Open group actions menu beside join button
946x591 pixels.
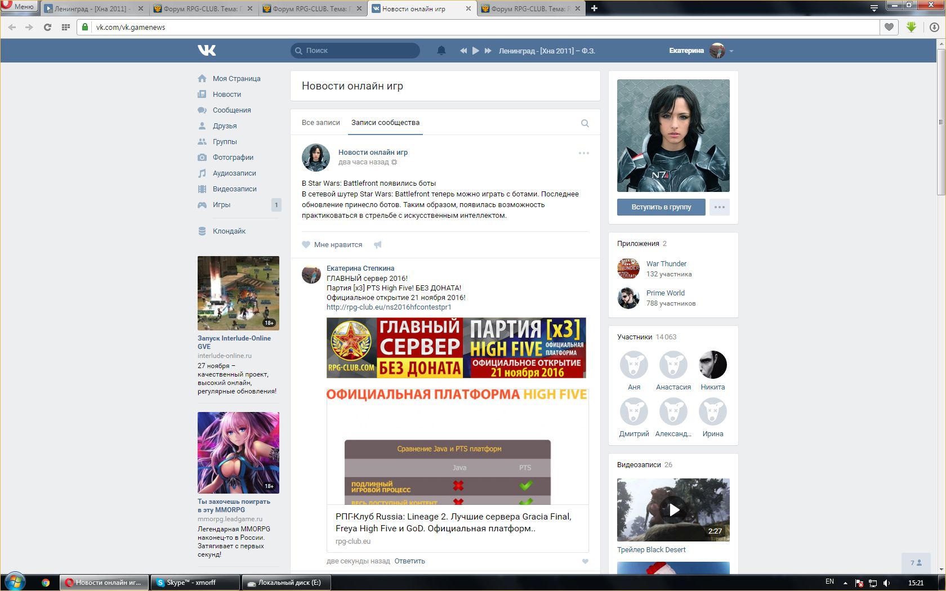(x=720, y=207)
